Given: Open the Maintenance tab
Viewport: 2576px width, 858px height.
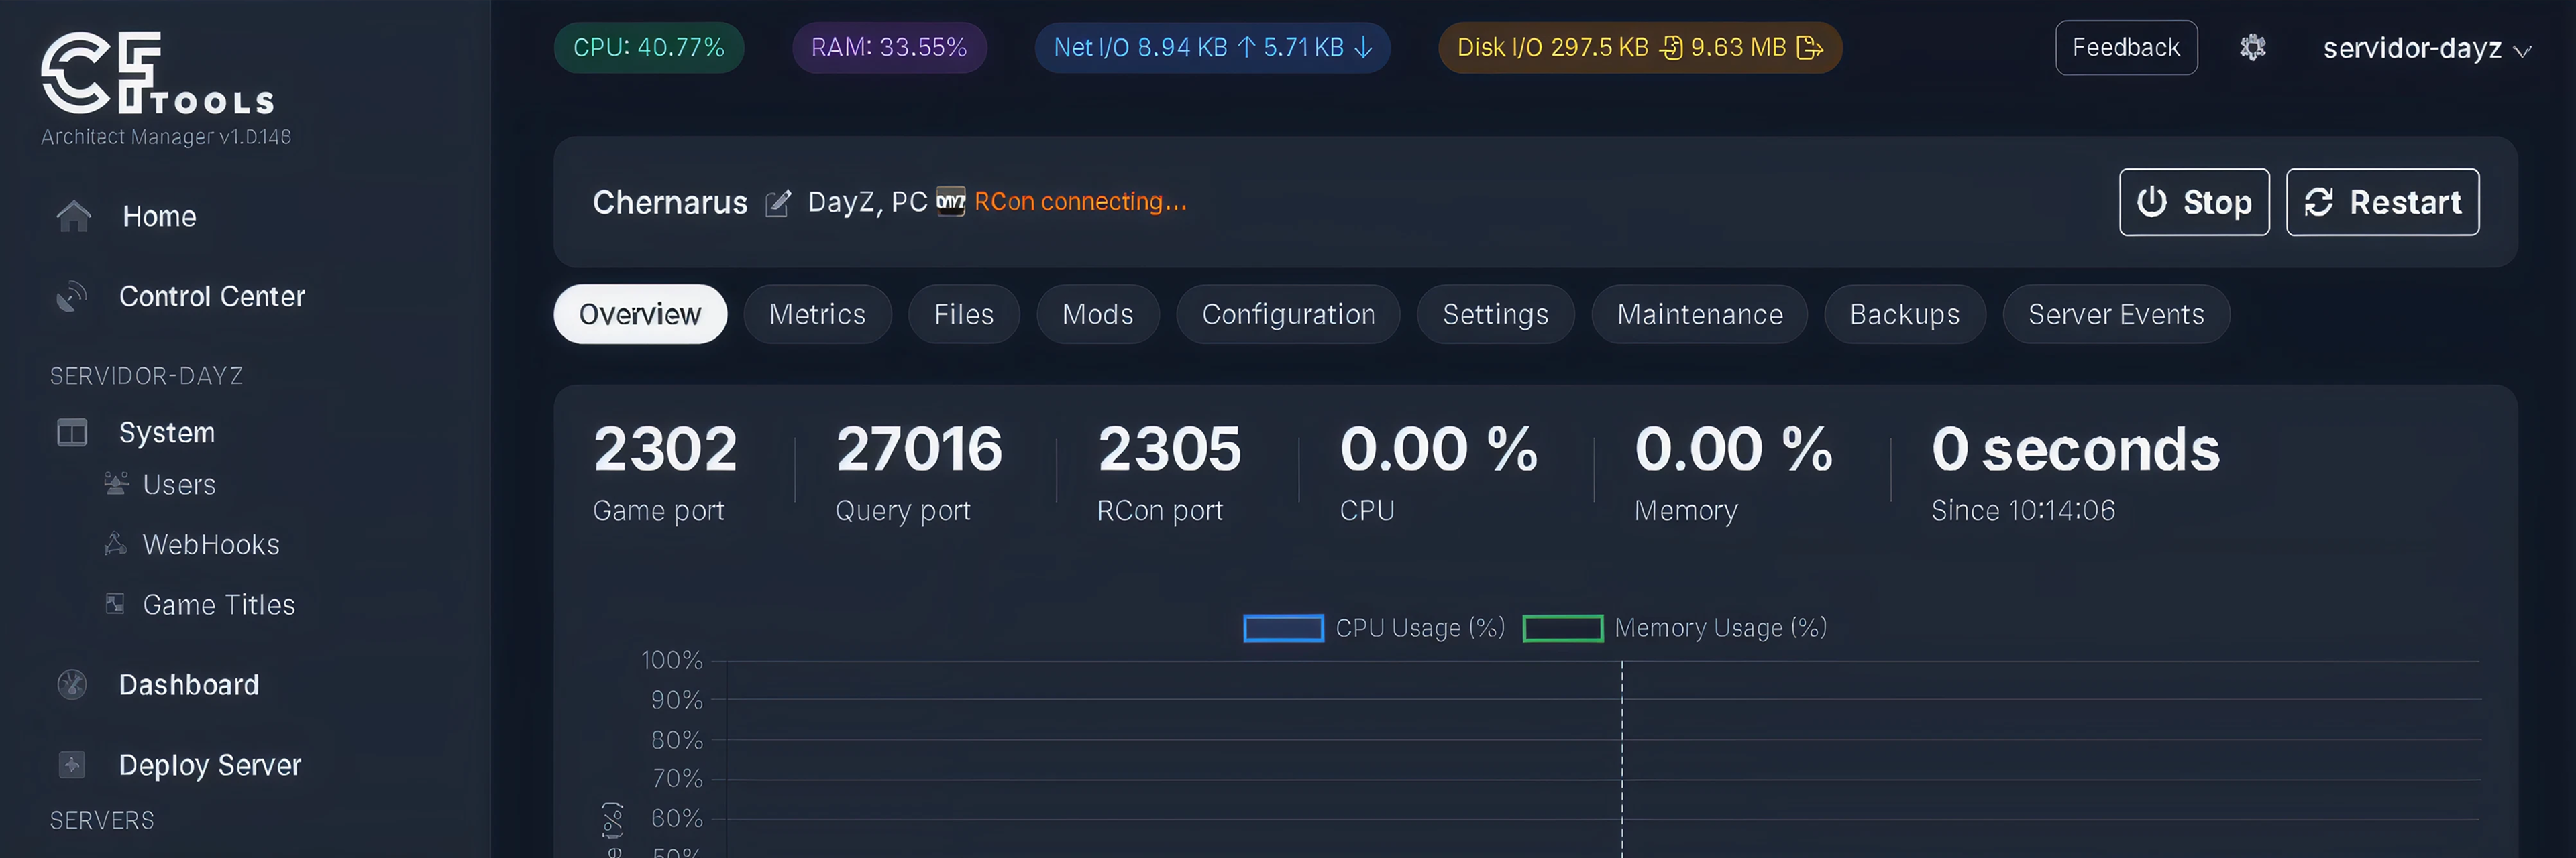Looking at the screenshot, I should (x=1700, y=314).
